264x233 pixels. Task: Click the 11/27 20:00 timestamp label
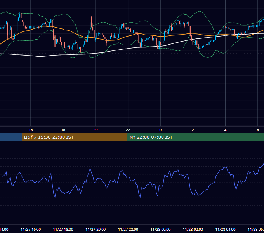click(x=96, y=229)
